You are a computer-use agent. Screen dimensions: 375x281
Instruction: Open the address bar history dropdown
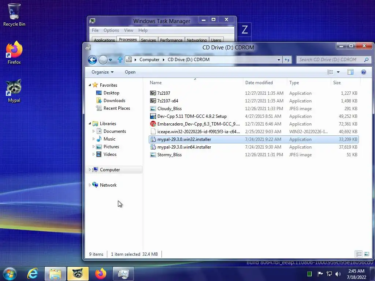click(x=279, y=60)
